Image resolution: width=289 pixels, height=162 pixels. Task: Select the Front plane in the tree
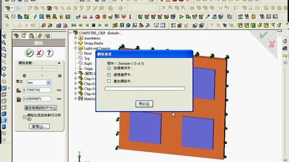[88, 53]
